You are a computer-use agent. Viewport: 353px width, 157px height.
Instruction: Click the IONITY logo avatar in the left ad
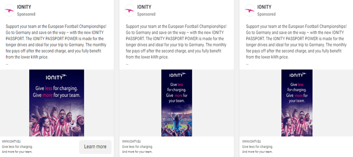point(10,10)
